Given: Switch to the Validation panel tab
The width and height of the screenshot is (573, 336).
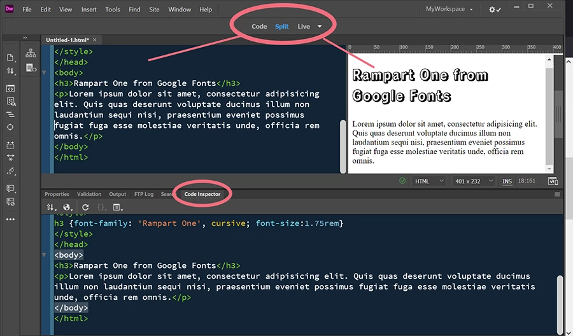Looking at the screenshot, I should pyautogui.click(x=89, y=194).
